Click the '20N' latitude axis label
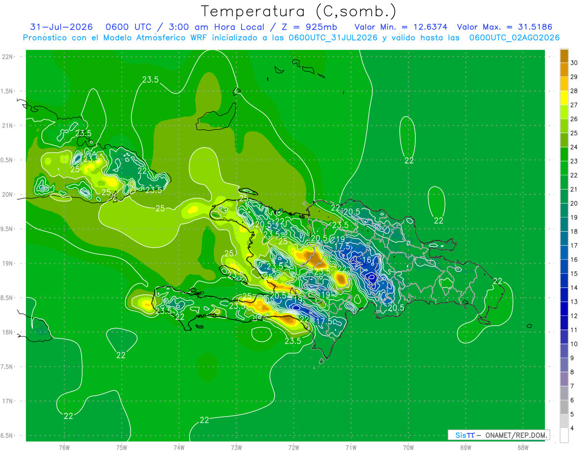The height and width of the screenshot is (454, 587). (7, 195)
